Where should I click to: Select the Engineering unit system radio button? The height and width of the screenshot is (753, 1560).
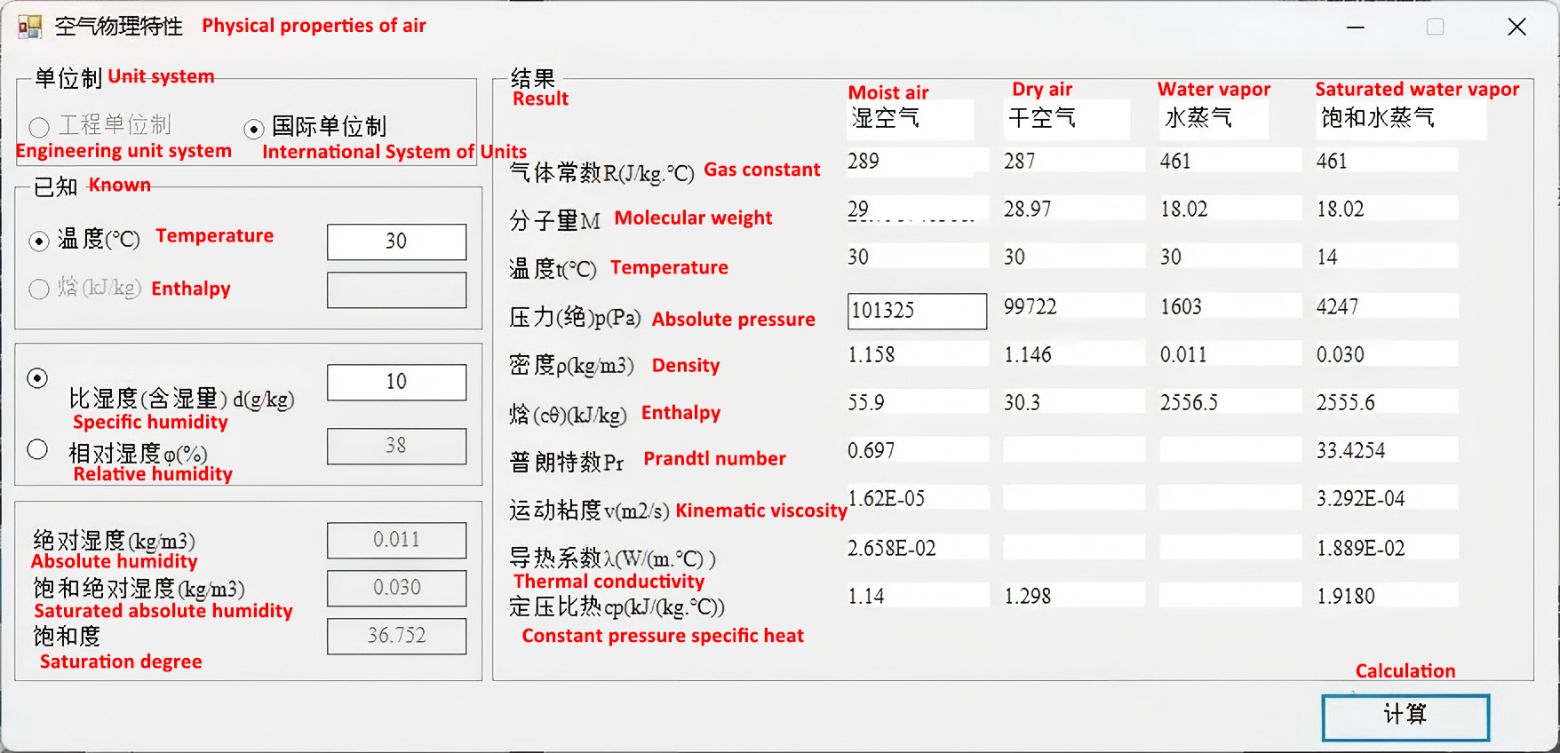[x=39, y=128]
